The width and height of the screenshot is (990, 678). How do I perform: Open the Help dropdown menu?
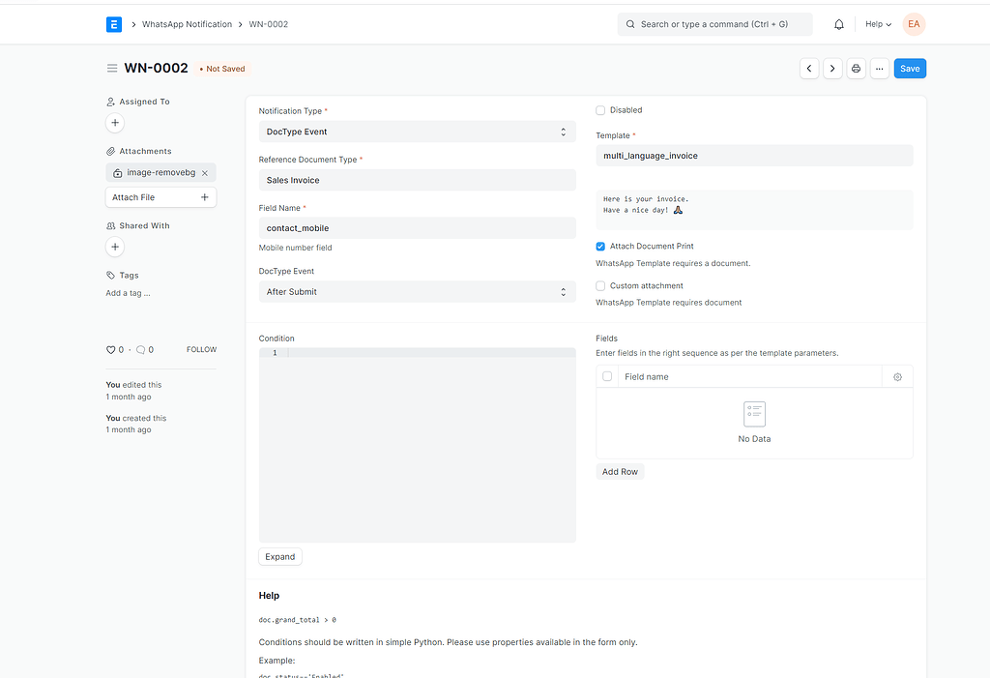878,24
